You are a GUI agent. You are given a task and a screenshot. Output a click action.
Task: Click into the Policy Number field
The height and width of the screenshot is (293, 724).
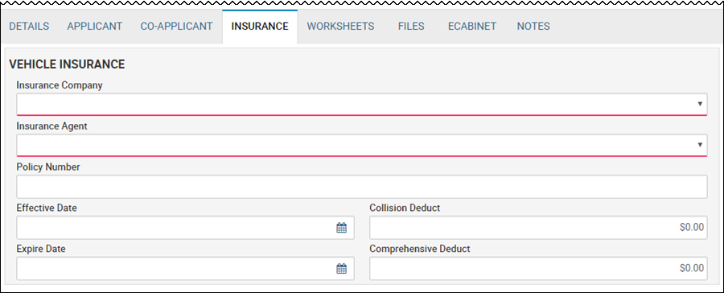pyautogui.click(x=361, y=187)
